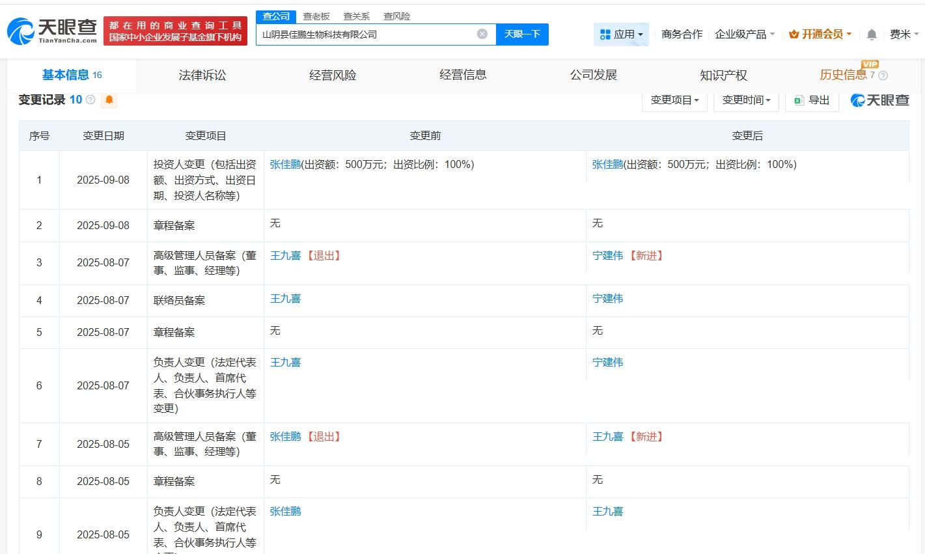Viewport: 925px width, 554px height.
Task: Expand the 企业级产品 menu
Action: (x=744, y=35)
